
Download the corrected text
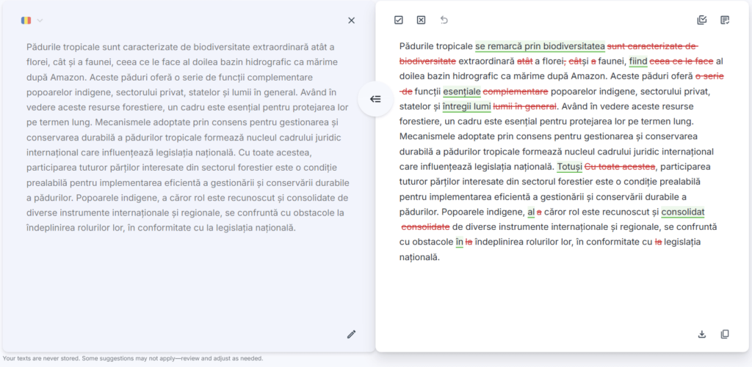[701, 334]
